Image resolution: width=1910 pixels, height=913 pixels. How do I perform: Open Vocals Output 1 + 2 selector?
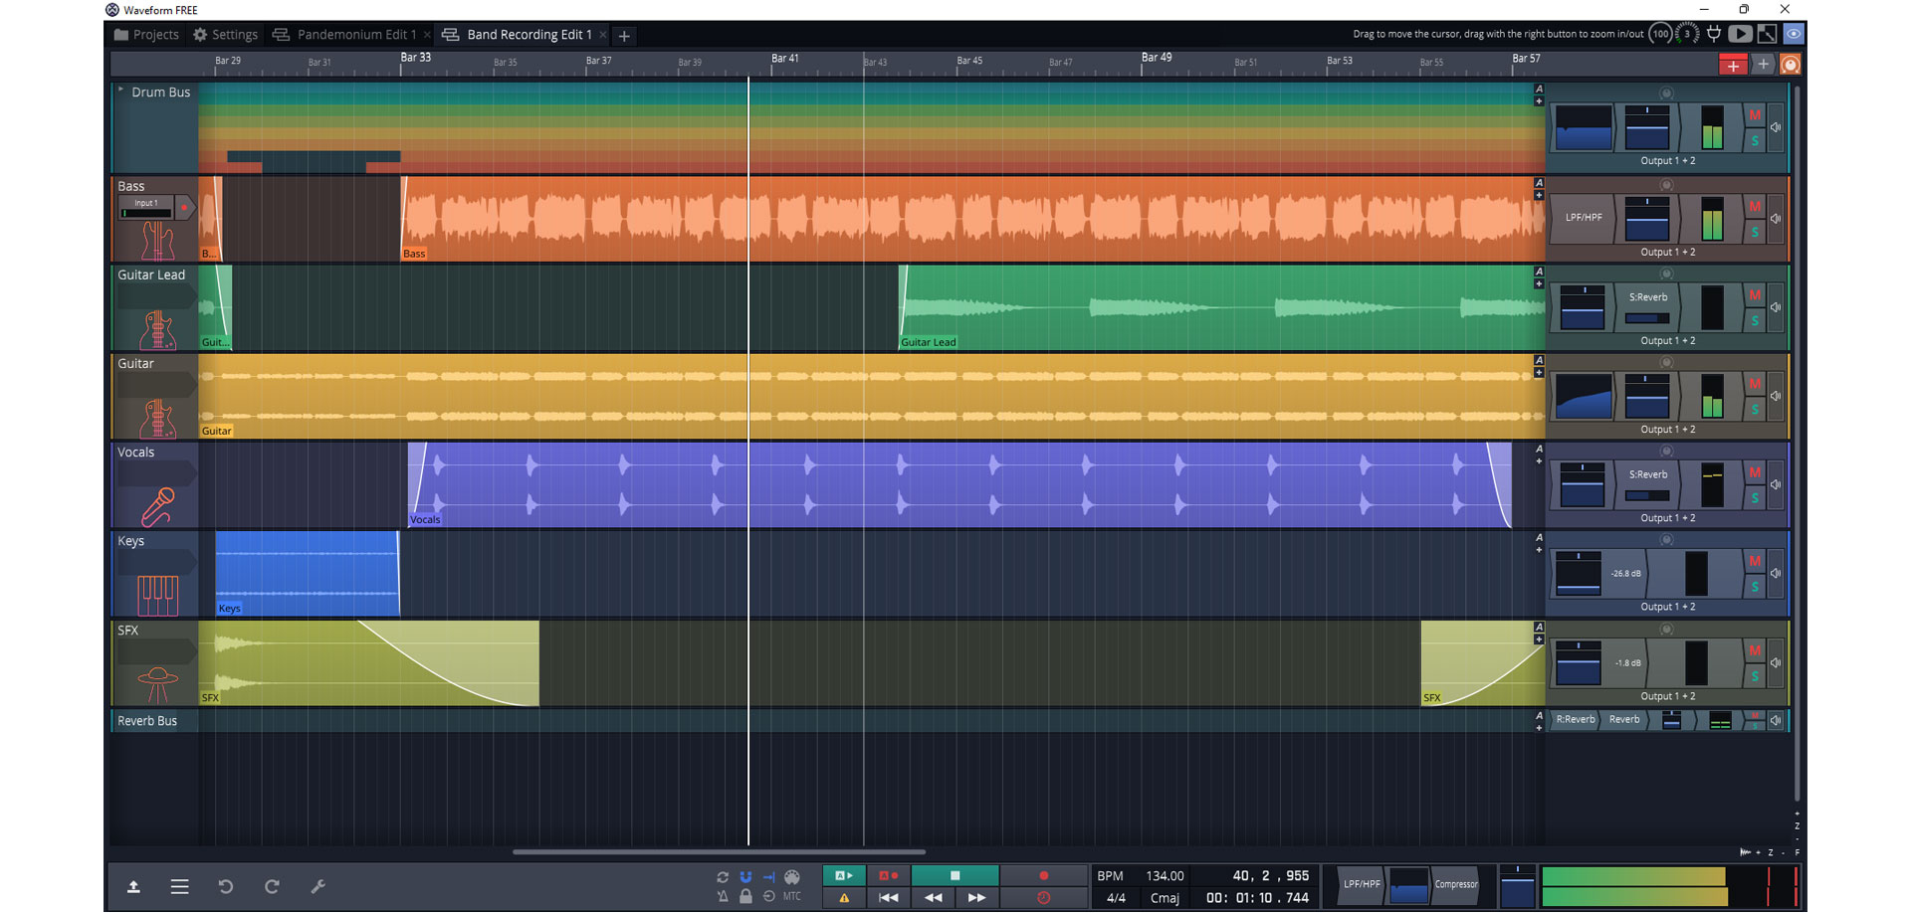(1668, 518)
